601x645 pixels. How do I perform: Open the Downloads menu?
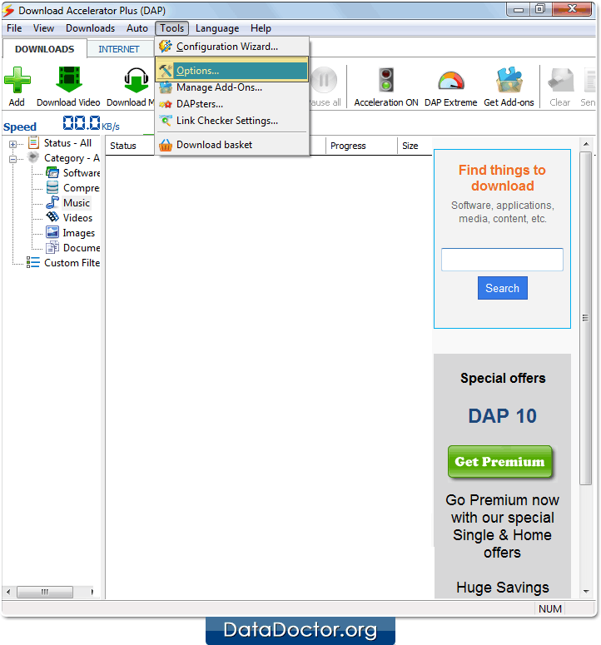[90, 28]
